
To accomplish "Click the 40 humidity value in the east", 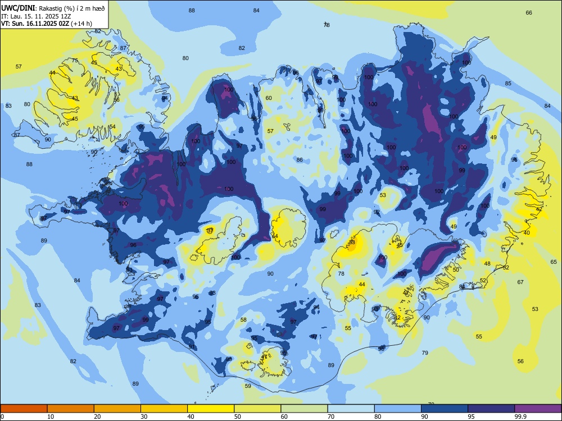I will click(x=527, y=233).
